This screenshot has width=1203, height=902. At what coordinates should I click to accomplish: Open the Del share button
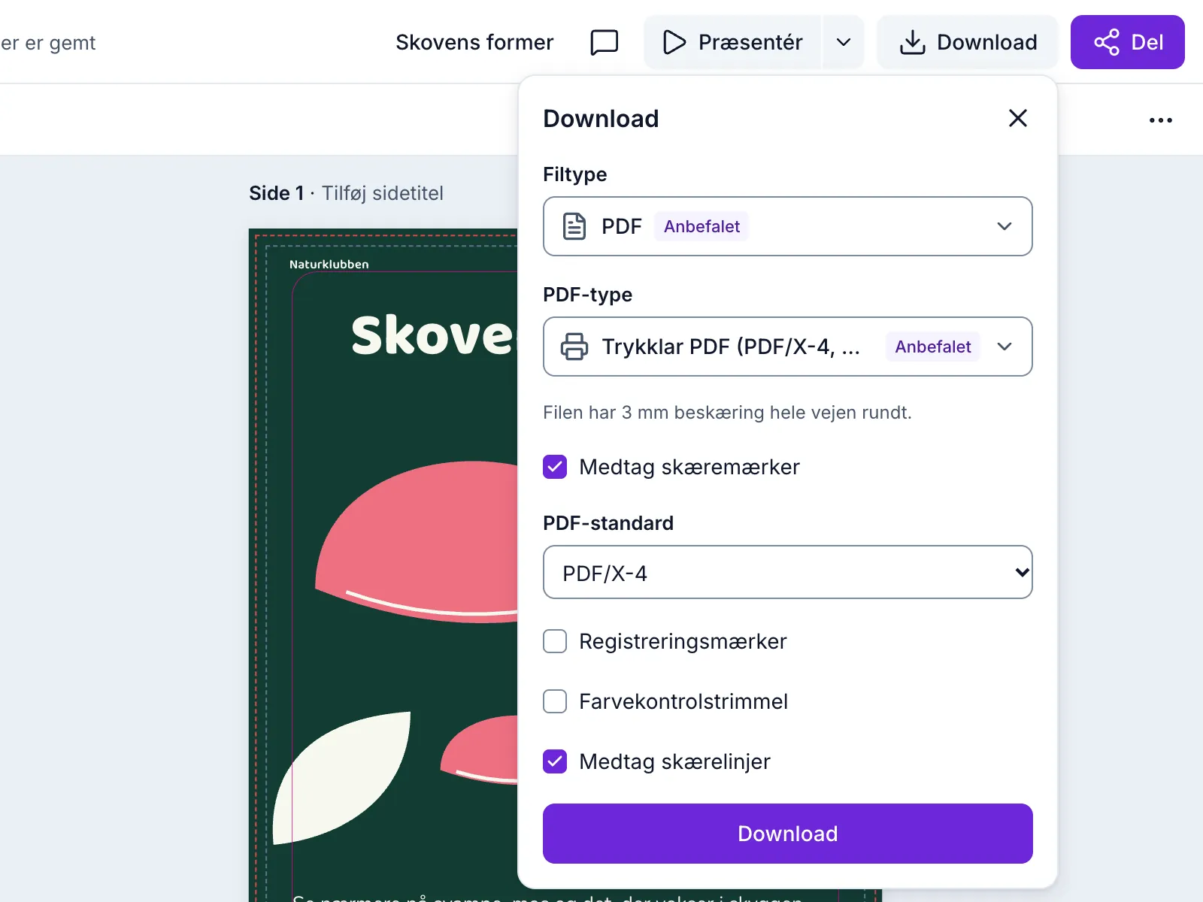coord(1128,42)
